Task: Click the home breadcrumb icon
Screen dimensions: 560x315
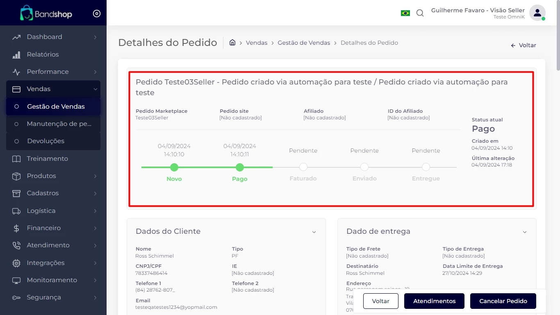Action: [232, 43]
